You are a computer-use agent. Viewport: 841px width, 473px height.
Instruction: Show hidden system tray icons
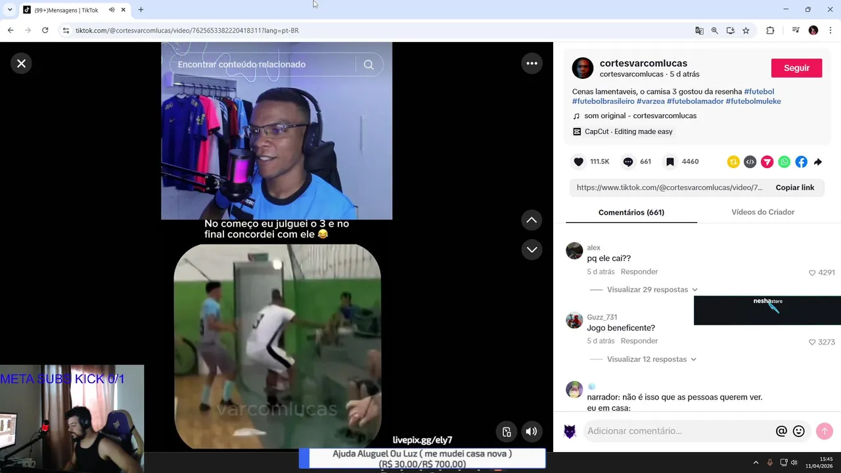coord(756,462)
